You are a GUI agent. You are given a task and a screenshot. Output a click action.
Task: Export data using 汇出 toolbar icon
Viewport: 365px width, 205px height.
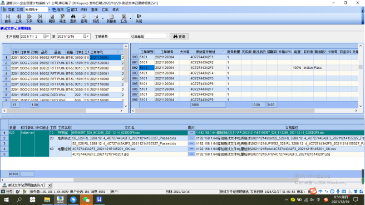(124, 18)
